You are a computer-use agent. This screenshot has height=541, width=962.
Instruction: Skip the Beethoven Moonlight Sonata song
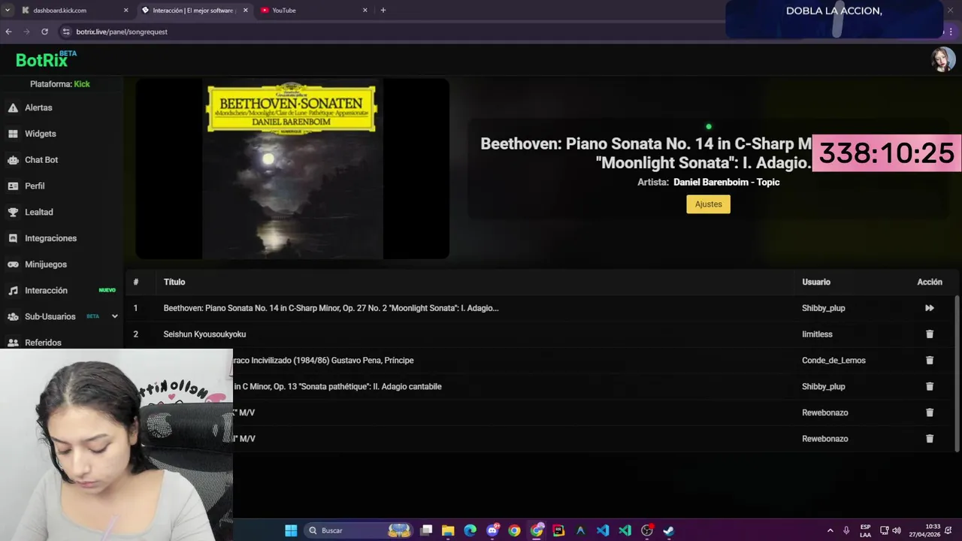tap(929, 308)
